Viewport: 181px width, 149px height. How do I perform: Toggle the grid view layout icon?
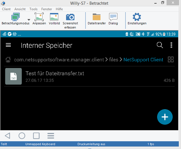(171, 59)
